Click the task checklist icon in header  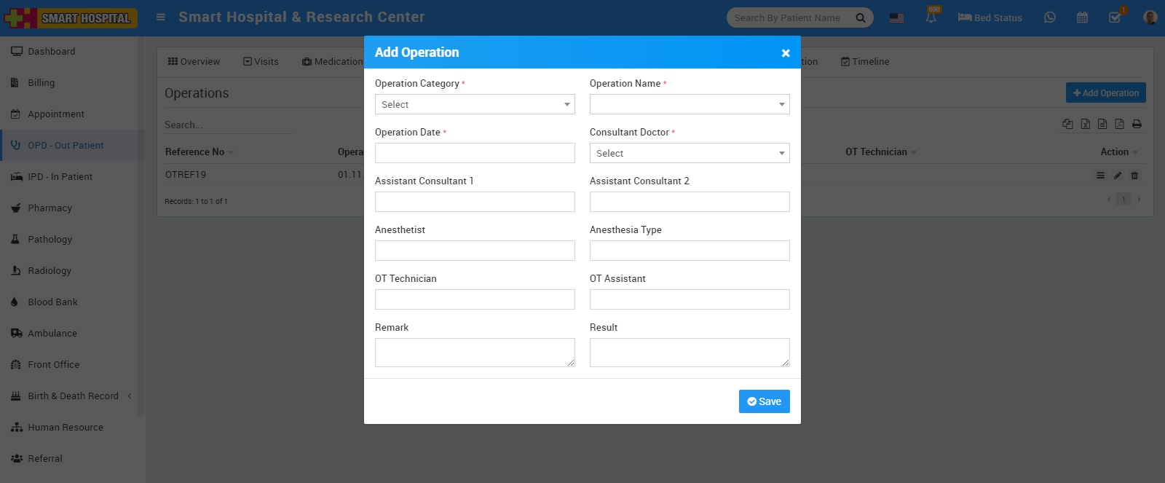click(1115, 17)
